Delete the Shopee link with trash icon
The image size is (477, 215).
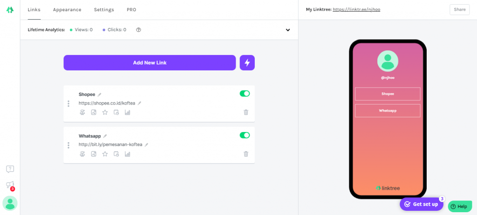(x=246, y=112)
